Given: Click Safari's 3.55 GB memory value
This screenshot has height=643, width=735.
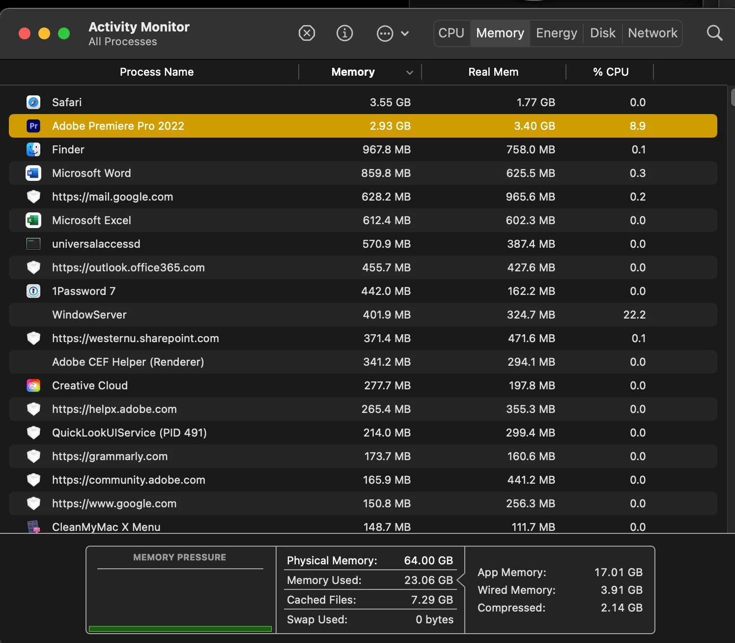Looking at the screenshot, I should click(390, 102).
